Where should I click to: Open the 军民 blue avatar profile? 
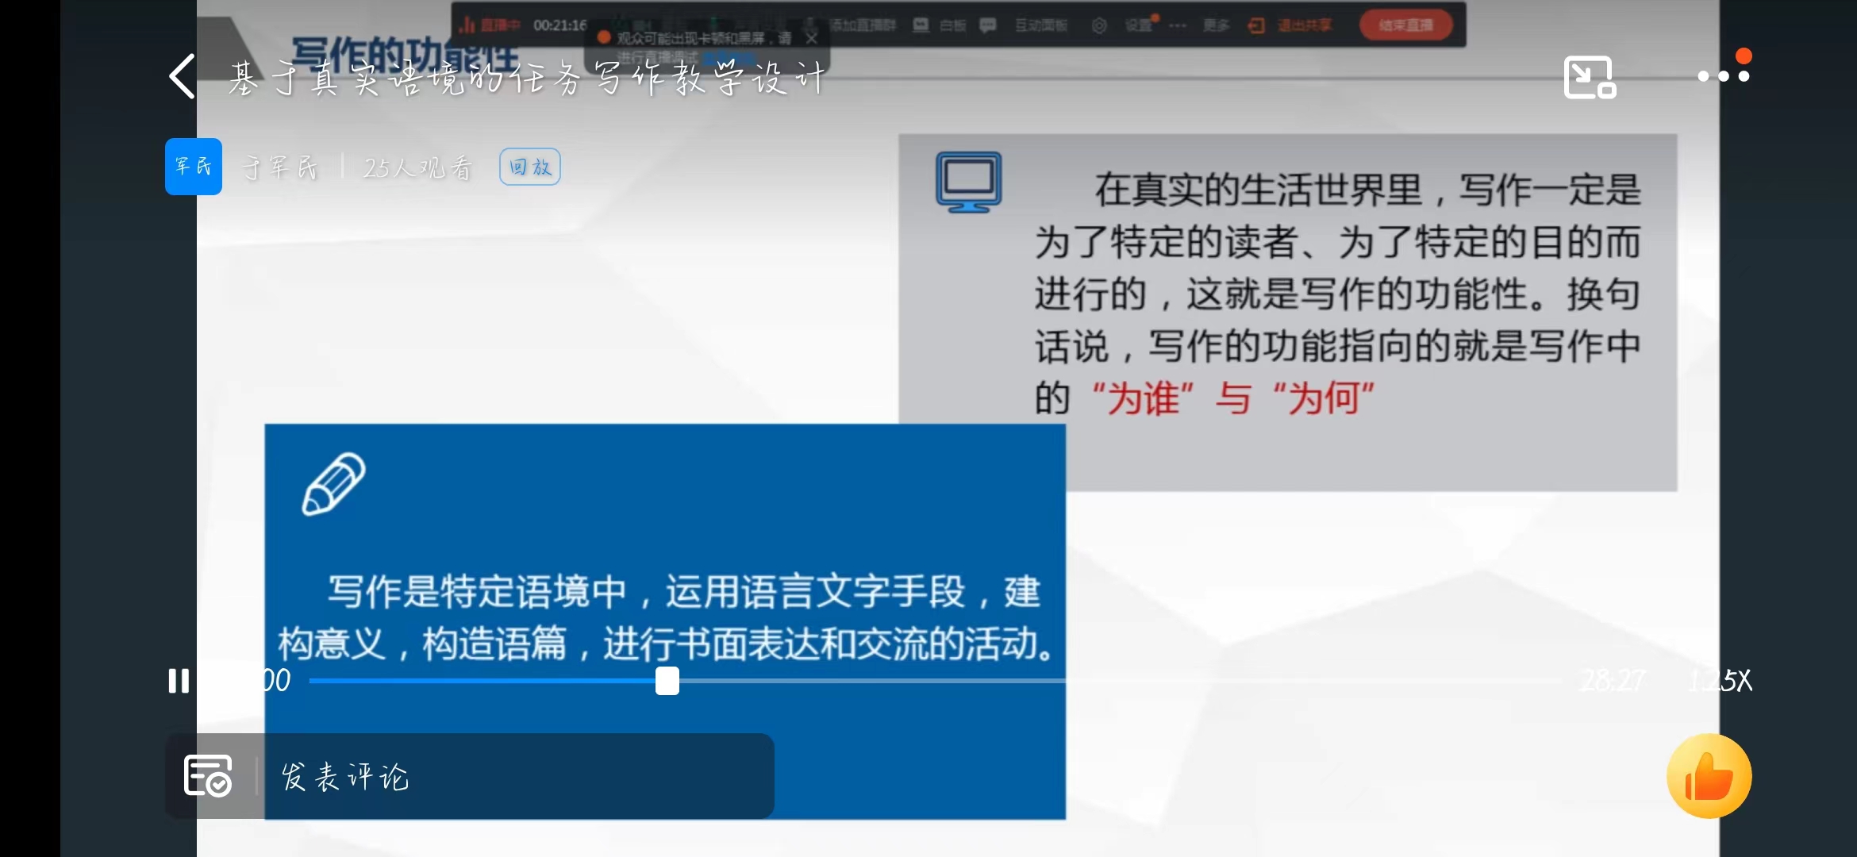(194, 167)
